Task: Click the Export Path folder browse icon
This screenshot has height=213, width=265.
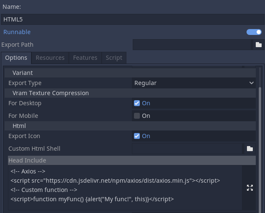Action: point(259,45)
